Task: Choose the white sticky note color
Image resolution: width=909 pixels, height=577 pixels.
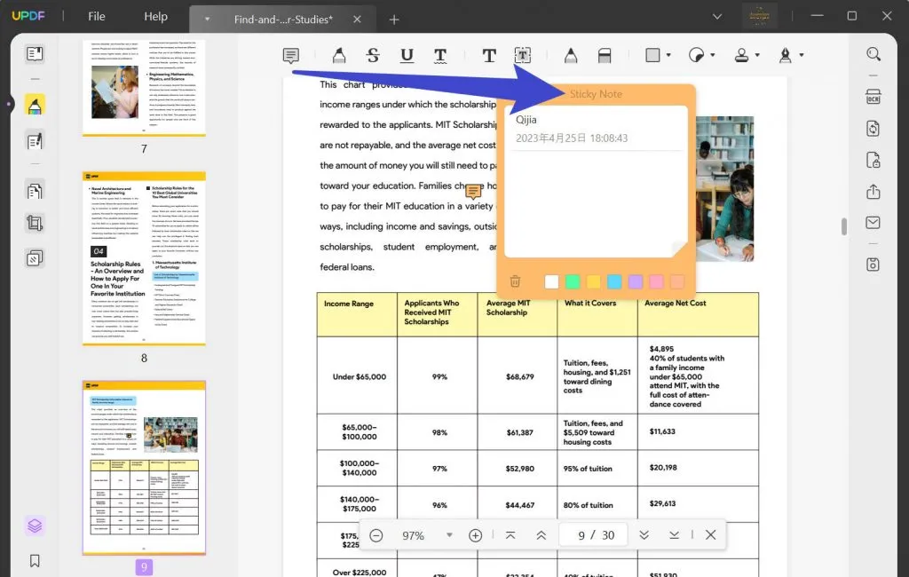Action: 552,281
